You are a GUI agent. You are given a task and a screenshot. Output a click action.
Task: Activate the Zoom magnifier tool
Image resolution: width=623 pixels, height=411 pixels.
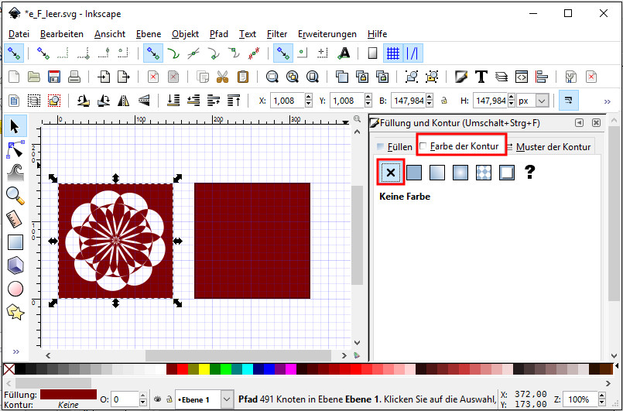15,196
